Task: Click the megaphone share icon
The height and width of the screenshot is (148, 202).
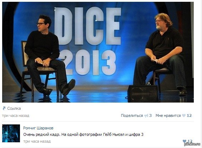Action: tap(146, 115)
